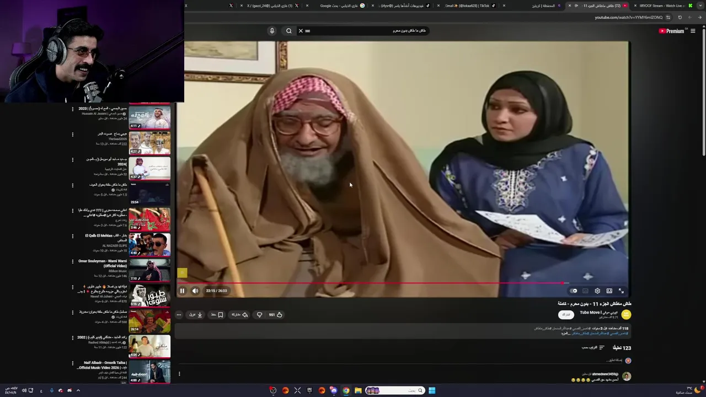Open Rashed AlMajid 2002 video thumbnail
This screenshot has width=706, height=397.
[149, 346]
